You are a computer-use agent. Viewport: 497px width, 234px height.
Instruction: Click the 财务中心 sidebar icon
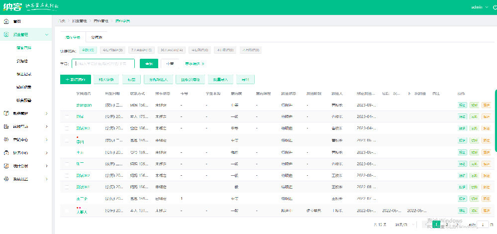pyautogui.click(x=6, y=152)
